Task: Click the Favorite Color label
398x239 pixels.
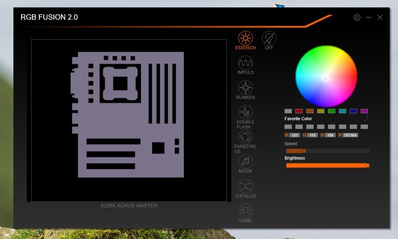Action: [x=298, y=119]
